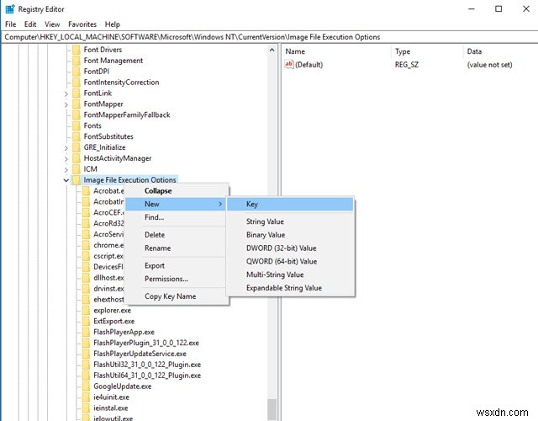Open the Help menu
This screenshot has width=538, height=421.
click(112, 24)
